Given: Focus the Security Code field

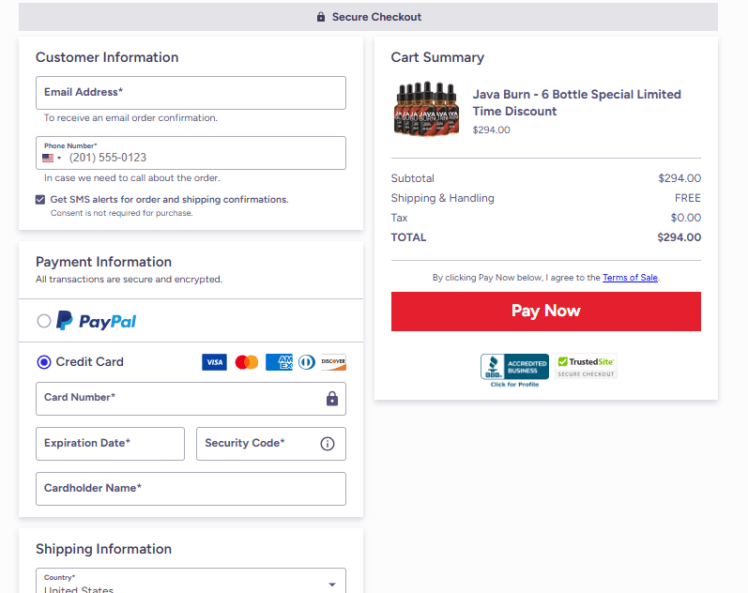Looking at the screenshot, I should click(271, 444).
